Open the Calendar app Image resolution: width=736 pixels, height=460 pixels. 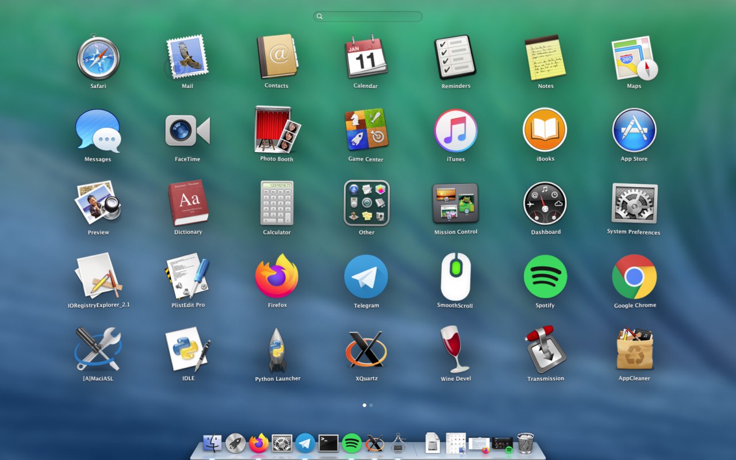pos(366,57)
